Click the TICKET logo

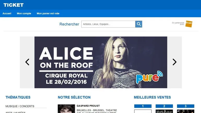point(14,5)
